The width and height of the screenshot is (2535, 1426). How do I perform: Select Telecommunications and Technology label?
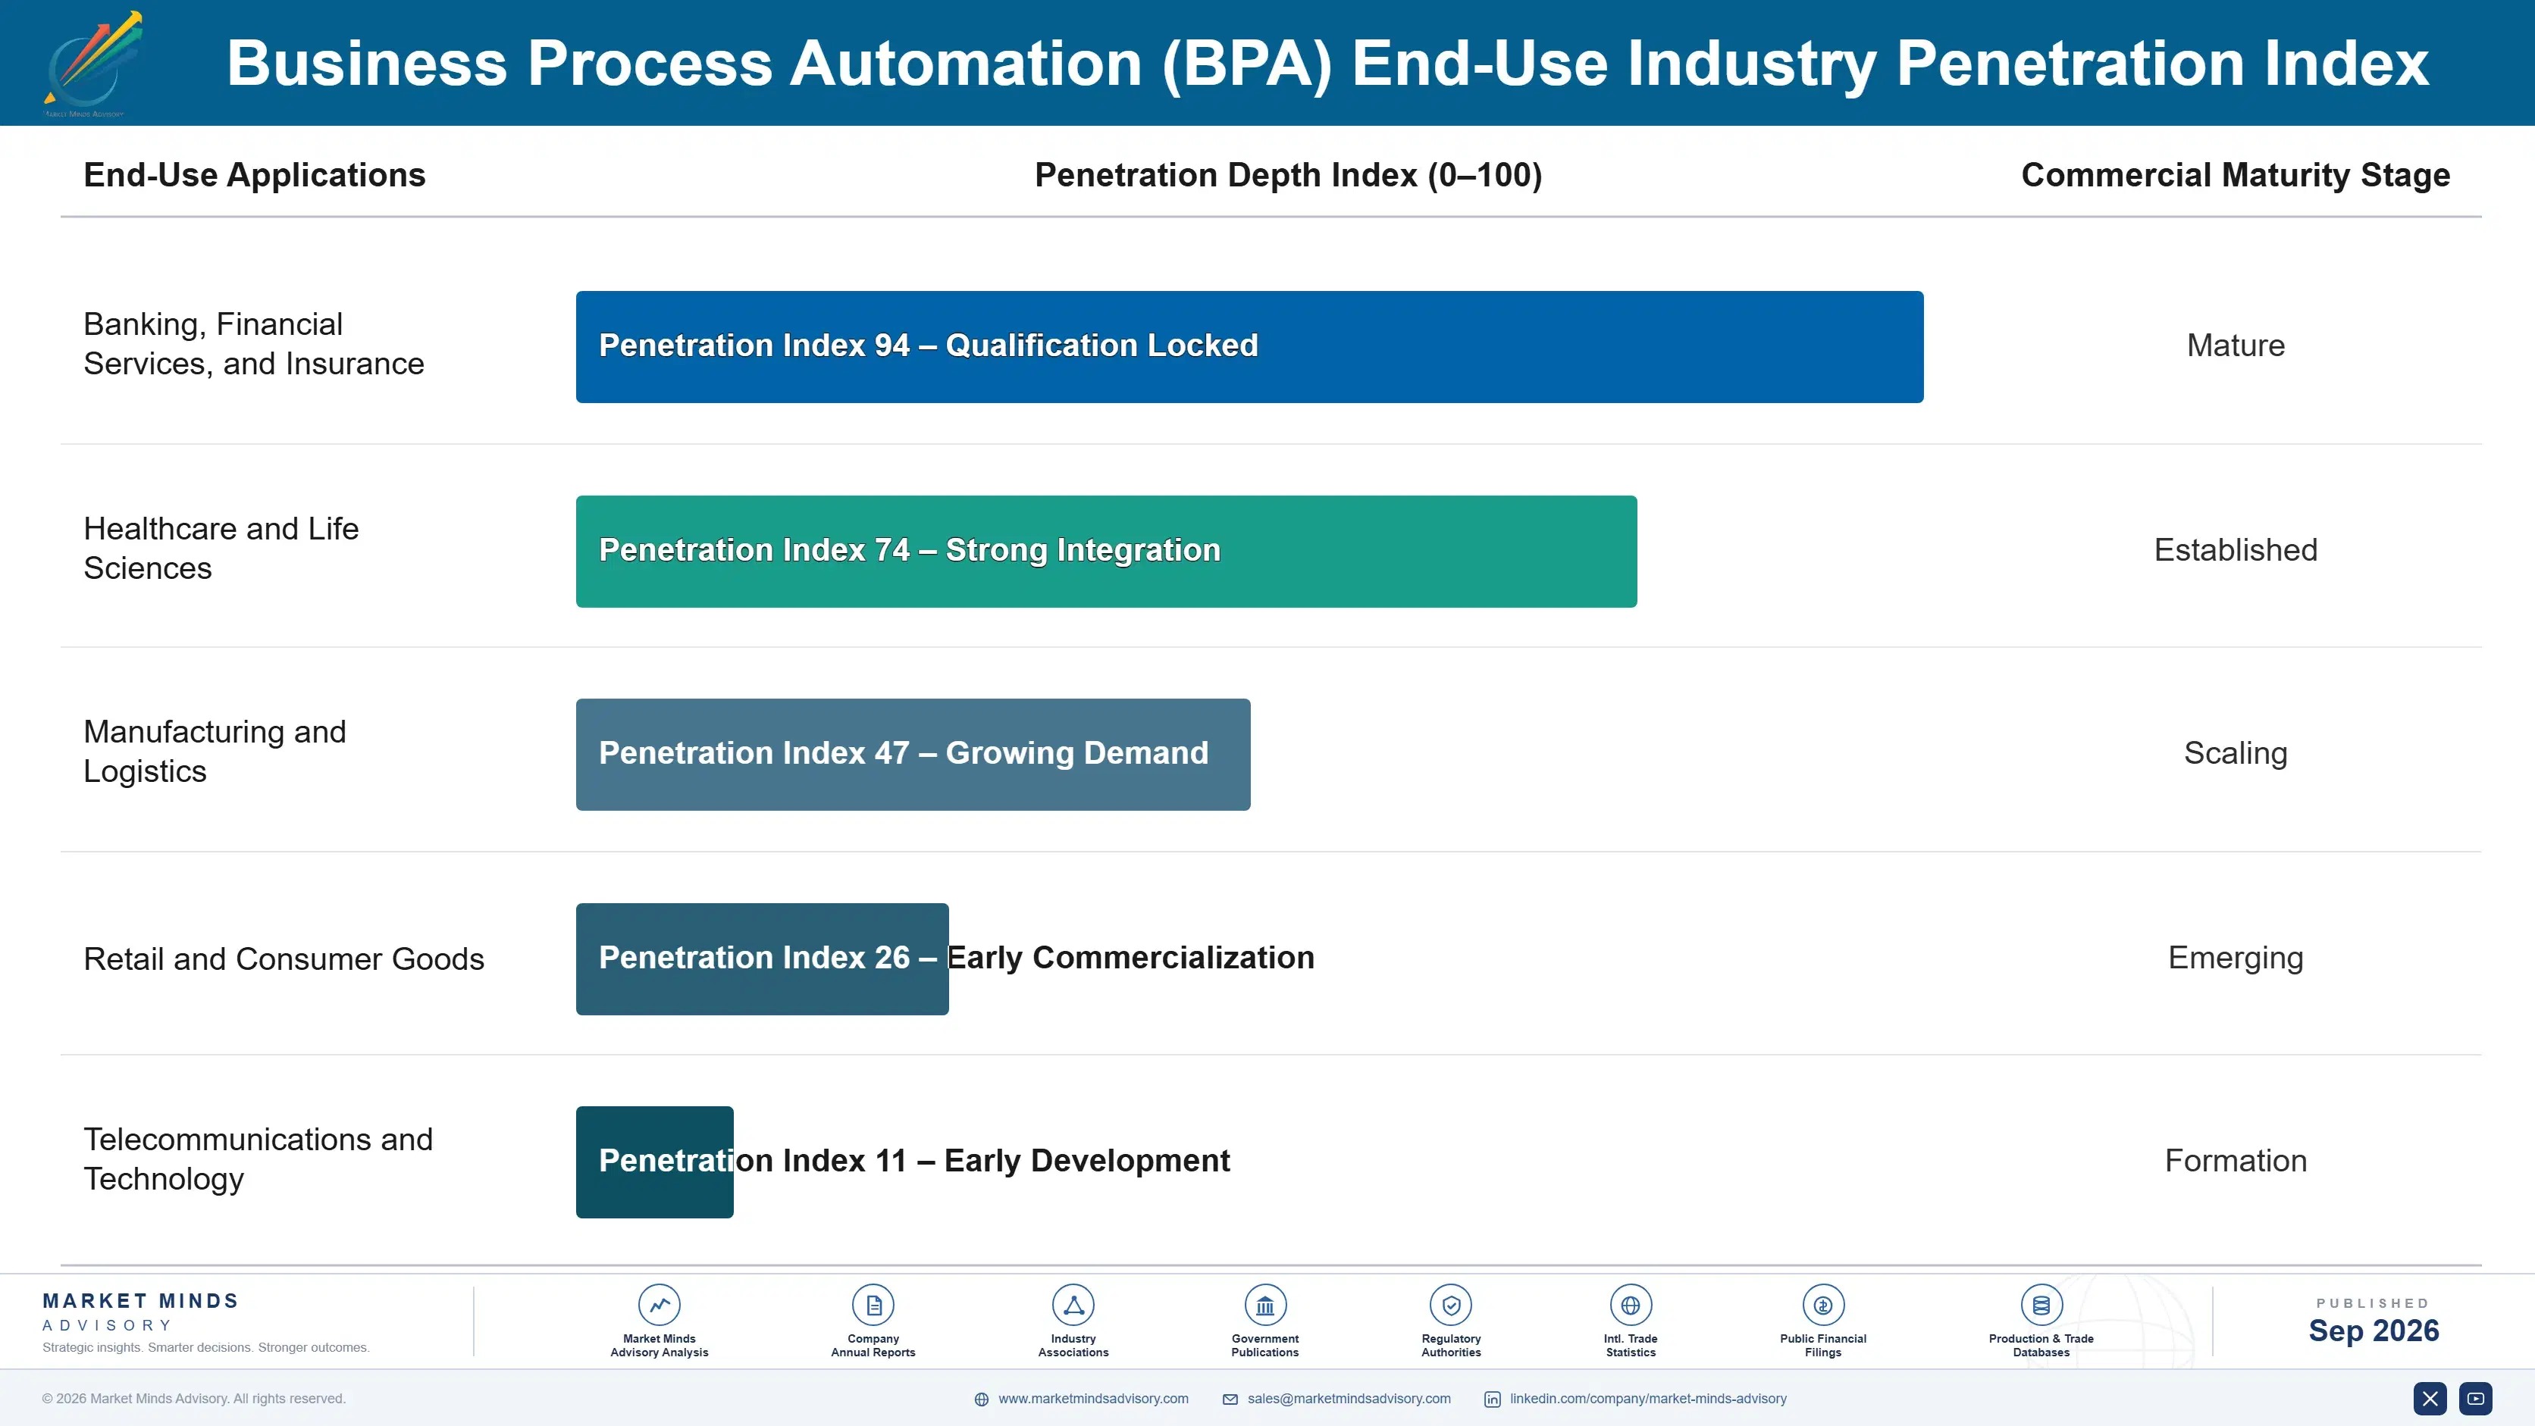pos(258,1159)
